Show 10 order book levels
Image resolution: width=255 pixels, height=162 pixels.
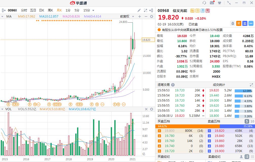[252, 121]
